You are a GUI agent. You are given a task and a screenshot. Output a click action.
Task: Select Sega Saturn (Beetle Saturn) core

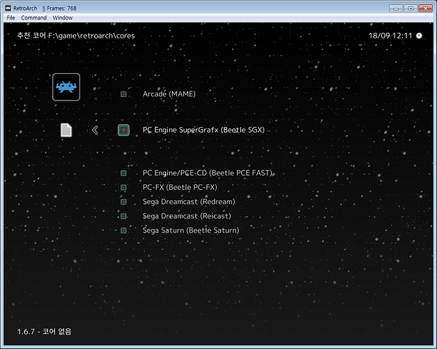click(x=191, y=230)
